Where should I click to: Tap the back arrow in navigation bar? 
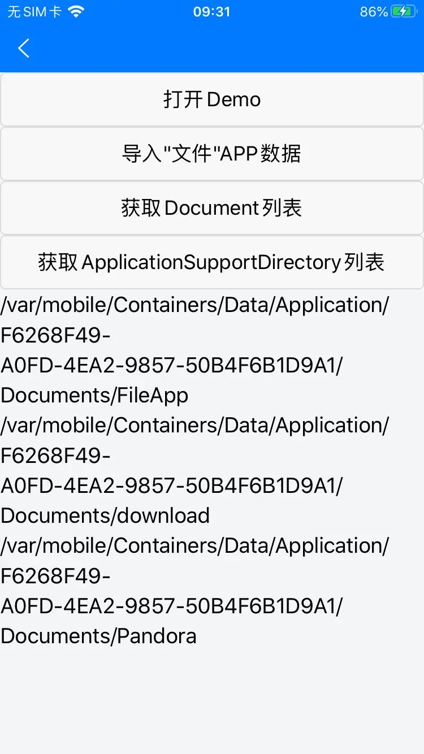[x=24, y=49]
